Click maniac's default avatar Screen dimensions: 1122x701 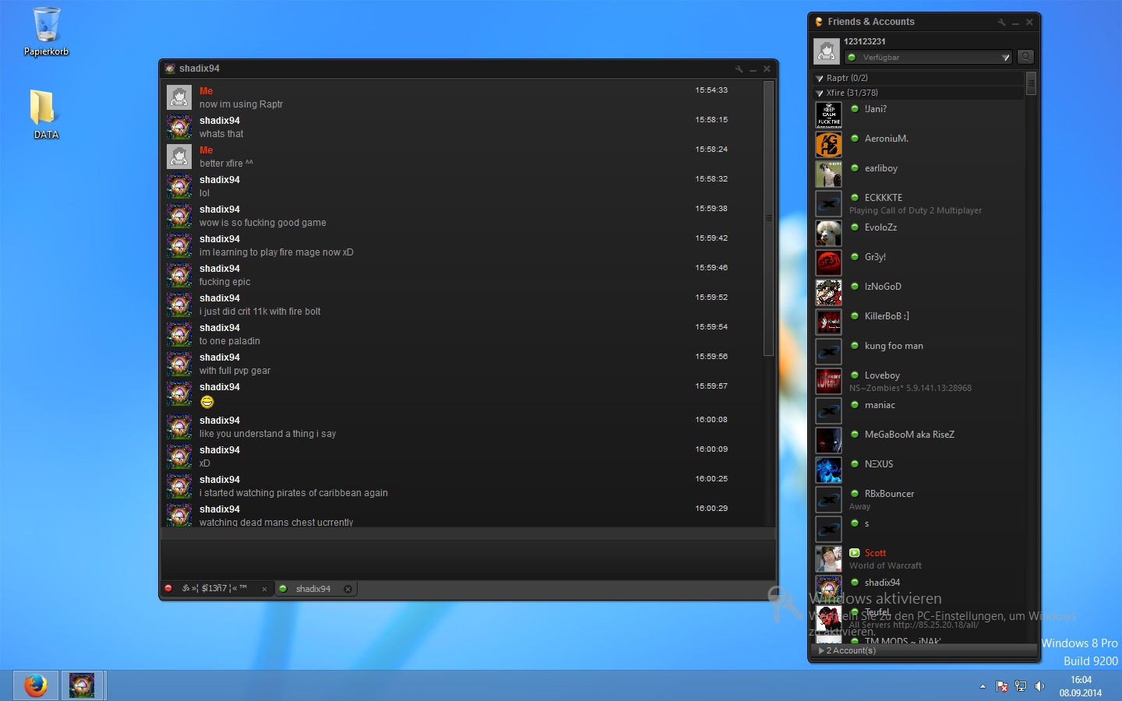828,410
